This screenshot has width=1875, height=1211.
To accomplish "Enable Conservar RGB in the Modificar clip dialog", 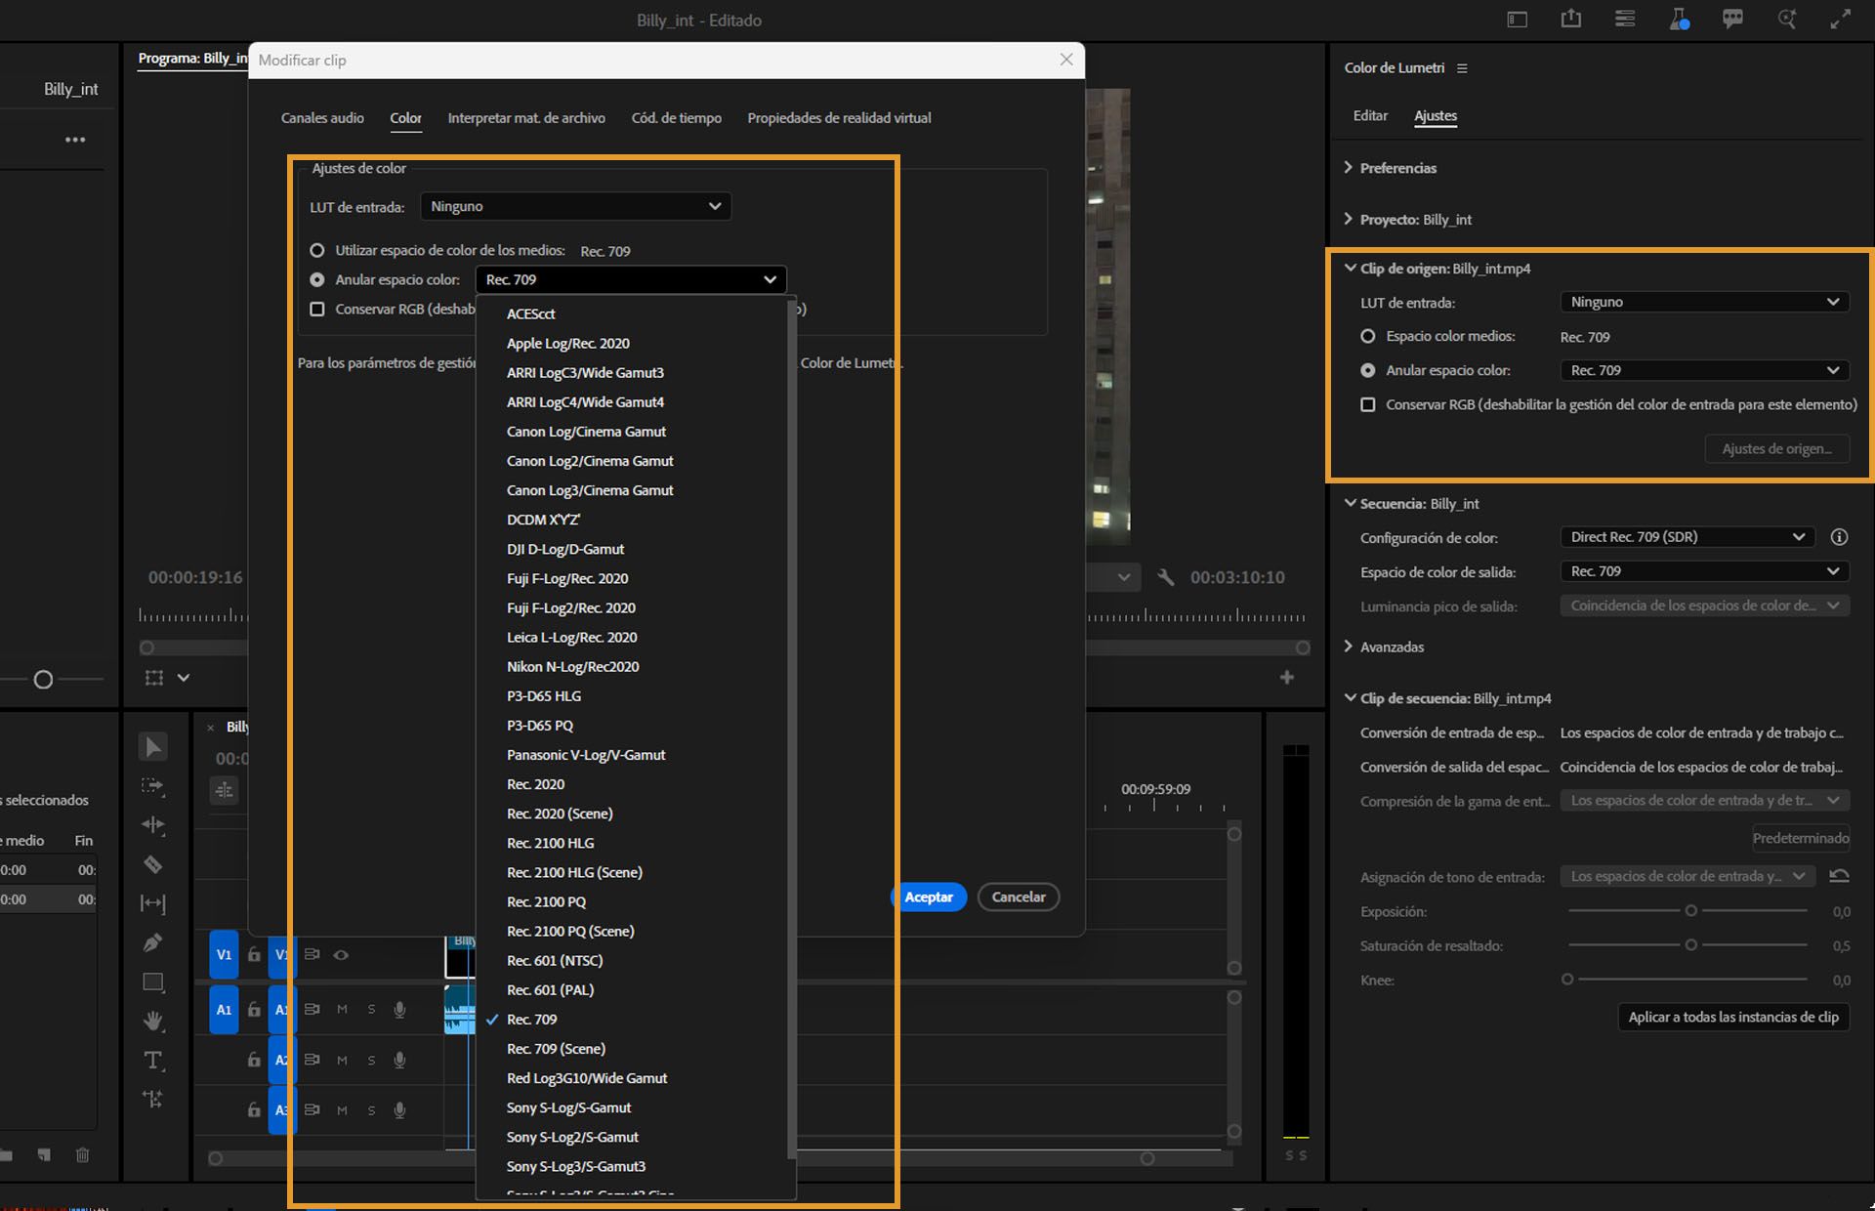I will [x=317, y=309].
